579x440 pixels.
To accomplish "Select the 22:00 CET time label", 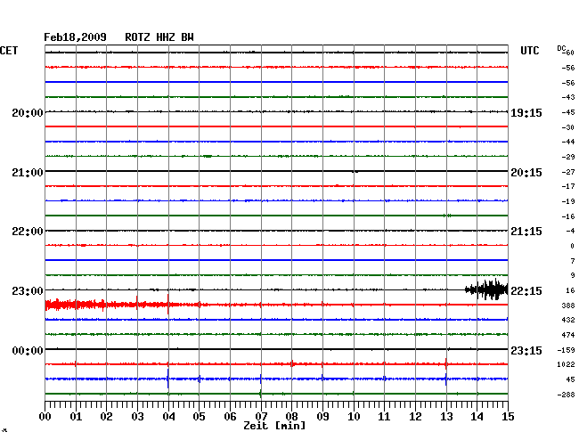I will (28, 232).
